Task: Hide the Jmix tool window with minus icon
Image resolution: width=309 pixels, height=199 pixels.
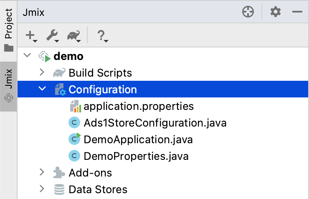Action: (x=297, y=12)
